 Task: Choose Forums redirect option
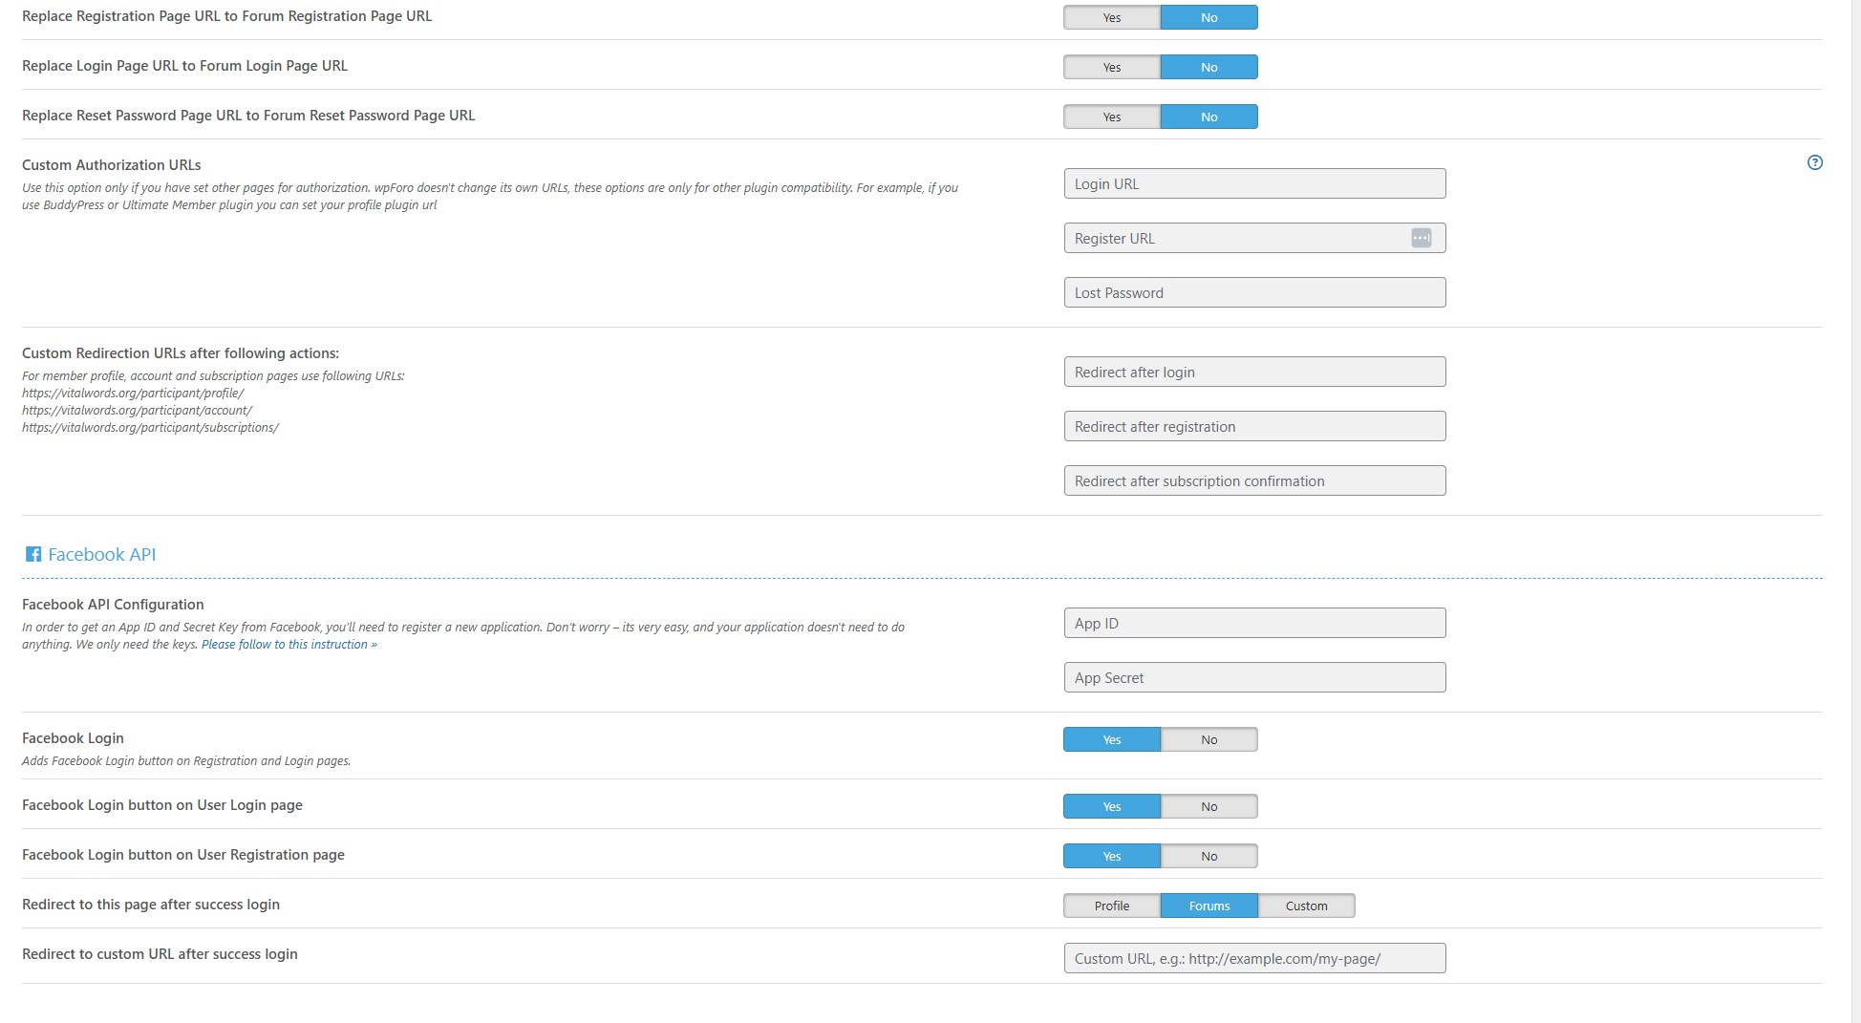1209,906
